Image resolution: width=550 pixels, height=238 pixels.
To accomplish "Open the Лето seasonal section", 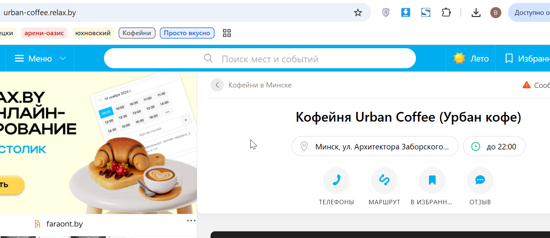I will tap(471, 59).
